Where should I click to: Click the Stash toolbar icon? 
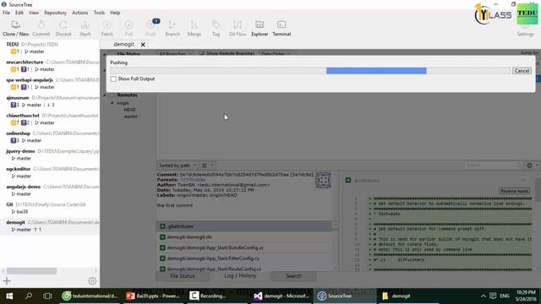click(85, 28)
